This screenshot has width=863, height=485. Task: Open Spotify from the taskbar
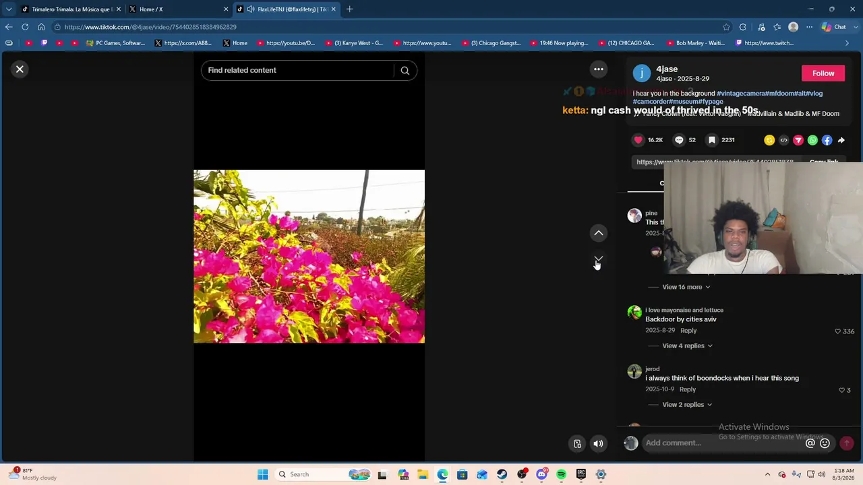tap(561, 474)
